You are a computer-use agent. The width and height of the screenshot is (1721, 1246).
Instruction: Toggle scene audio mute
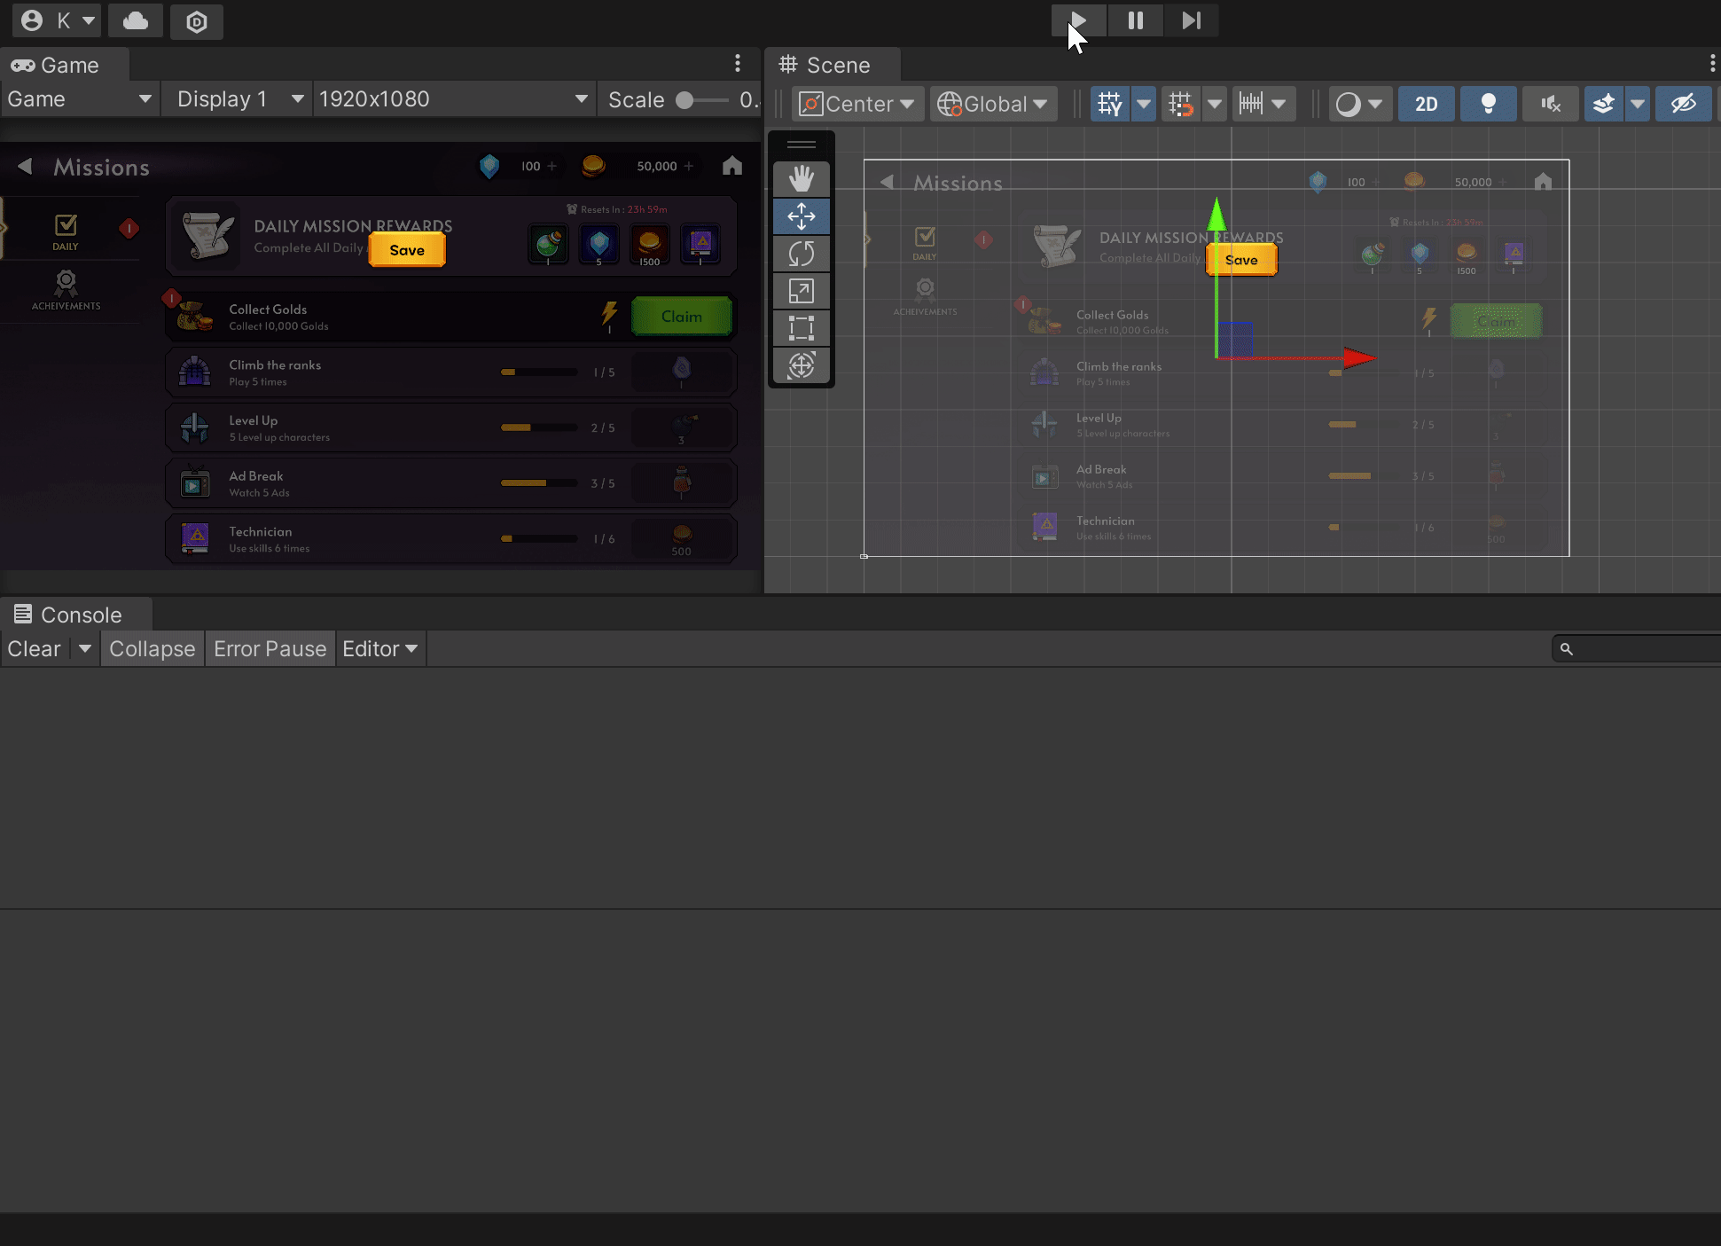click(x=1550, y=104)
